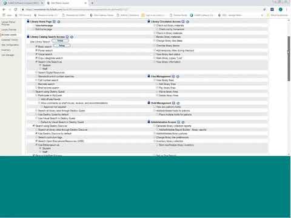
Task: Click clear-all circle icon beside Fine Management
Action: pyautogui.click(x=178, y=76)
